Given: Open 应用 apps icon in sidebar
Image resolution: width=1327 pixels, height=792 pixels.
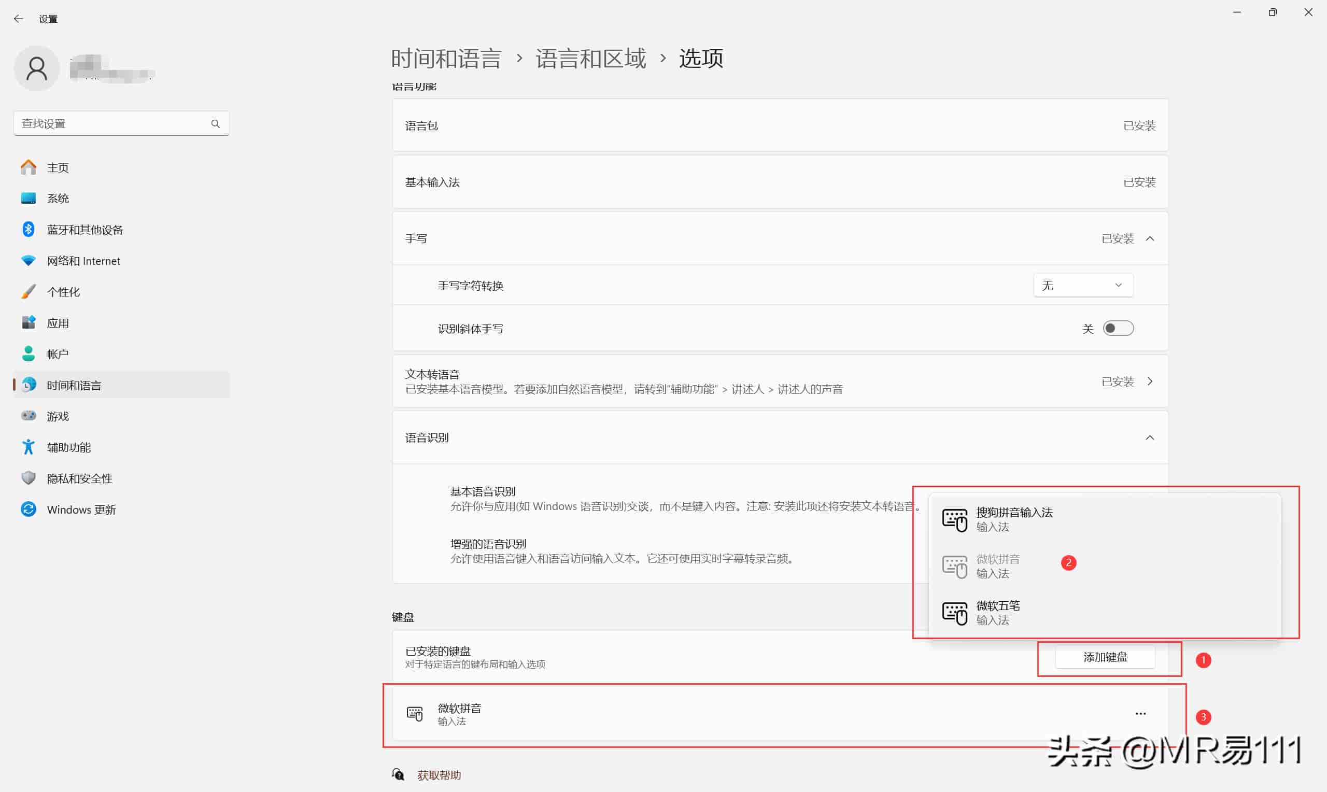Looking at the screenshot, I should (29, 322).
